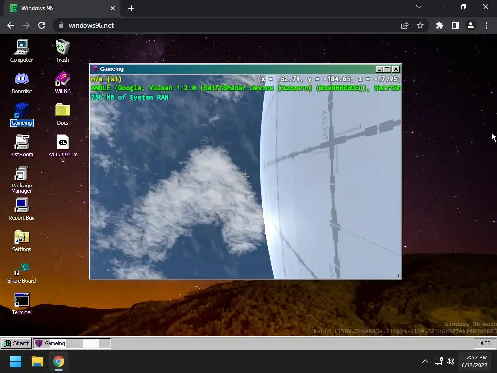Open the Terminal desktop icon
This screenshot has height=373, width=497.
pyautogui.click(x=21, y=304)
